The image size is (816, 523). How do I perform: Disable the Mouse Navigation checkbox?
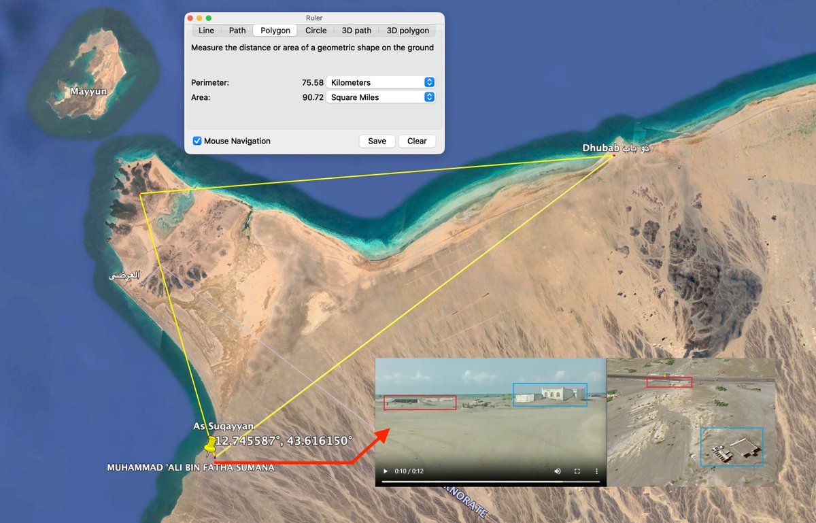coord(197,141)
